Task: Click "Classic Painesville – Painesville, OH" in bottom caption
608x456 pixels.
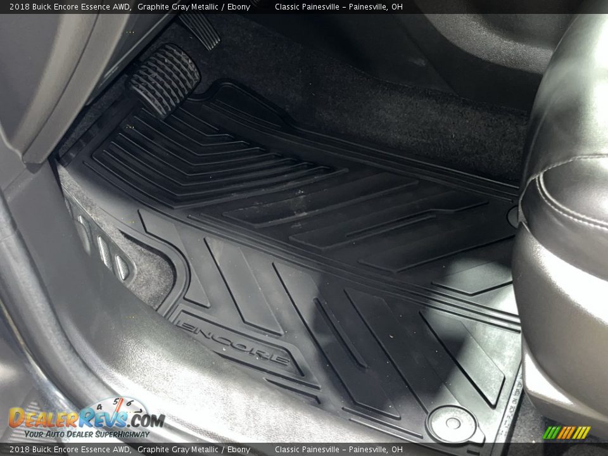Action: [338, 450]
